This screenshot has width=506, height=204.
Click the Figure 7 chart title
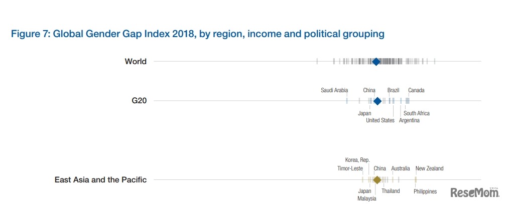[198, 34]
